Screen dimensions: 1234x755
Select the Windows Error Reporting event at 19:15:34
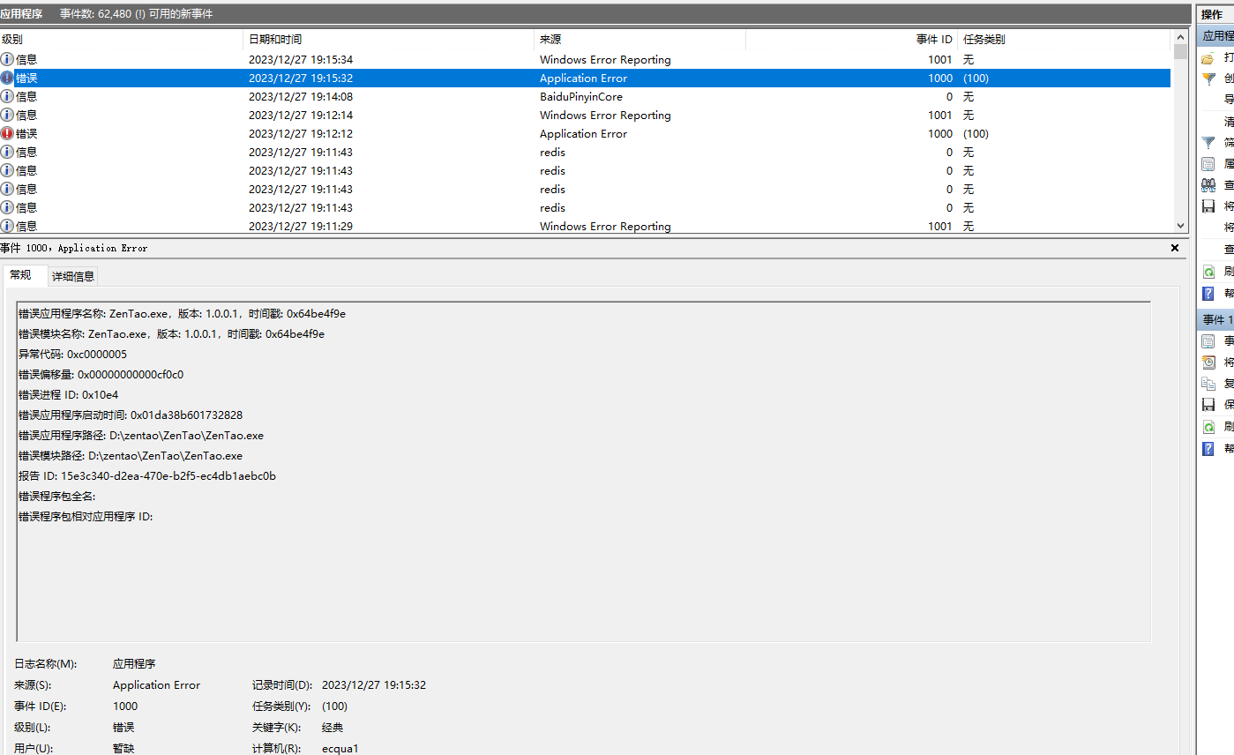pyautogui.click(x=605, y=60)
